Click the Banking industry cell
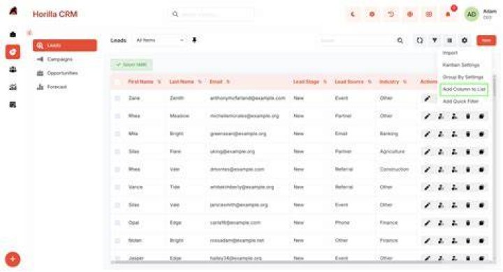Image resolution: width=503 pixels, height=272 pixels. click(388, 134)
